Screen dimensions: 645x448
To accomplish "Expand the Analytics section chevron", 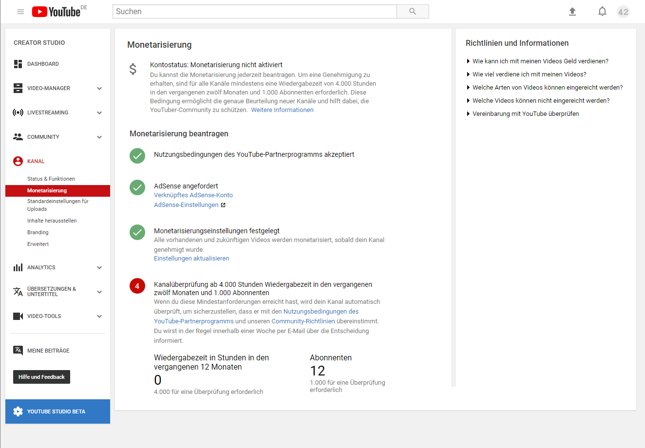I will point(99,267).
